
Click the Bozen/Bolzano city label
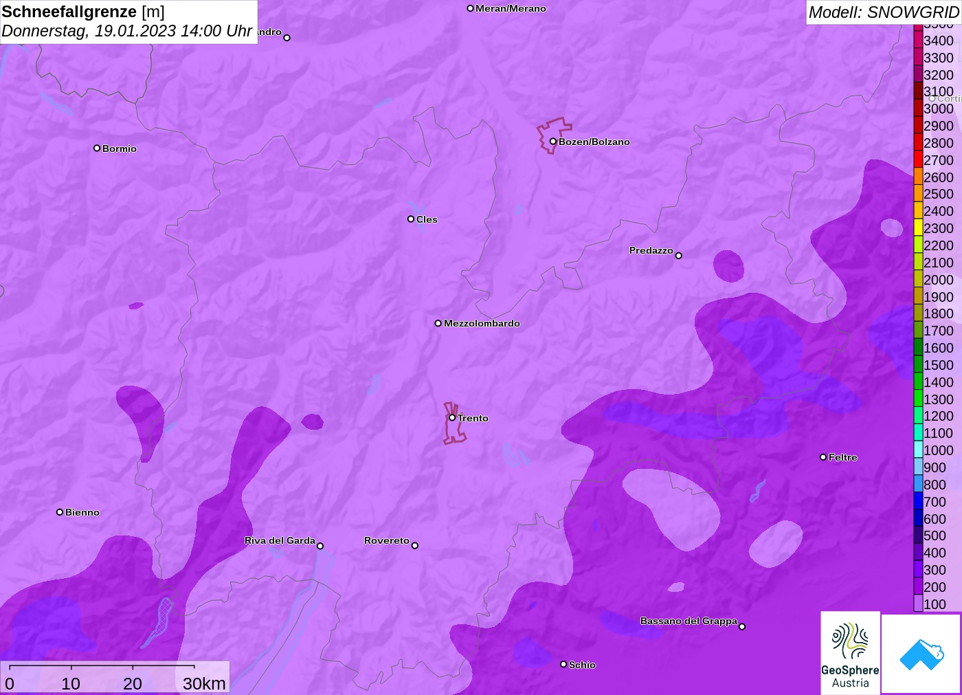tap(594, 142)
